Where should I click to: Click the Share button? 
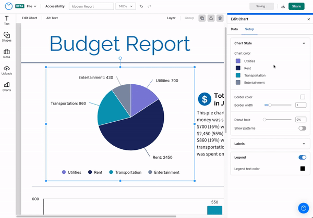[296, 6]
